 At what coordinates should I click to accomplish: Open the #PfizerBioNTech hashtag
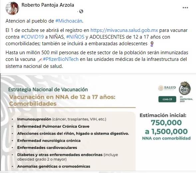61,59
